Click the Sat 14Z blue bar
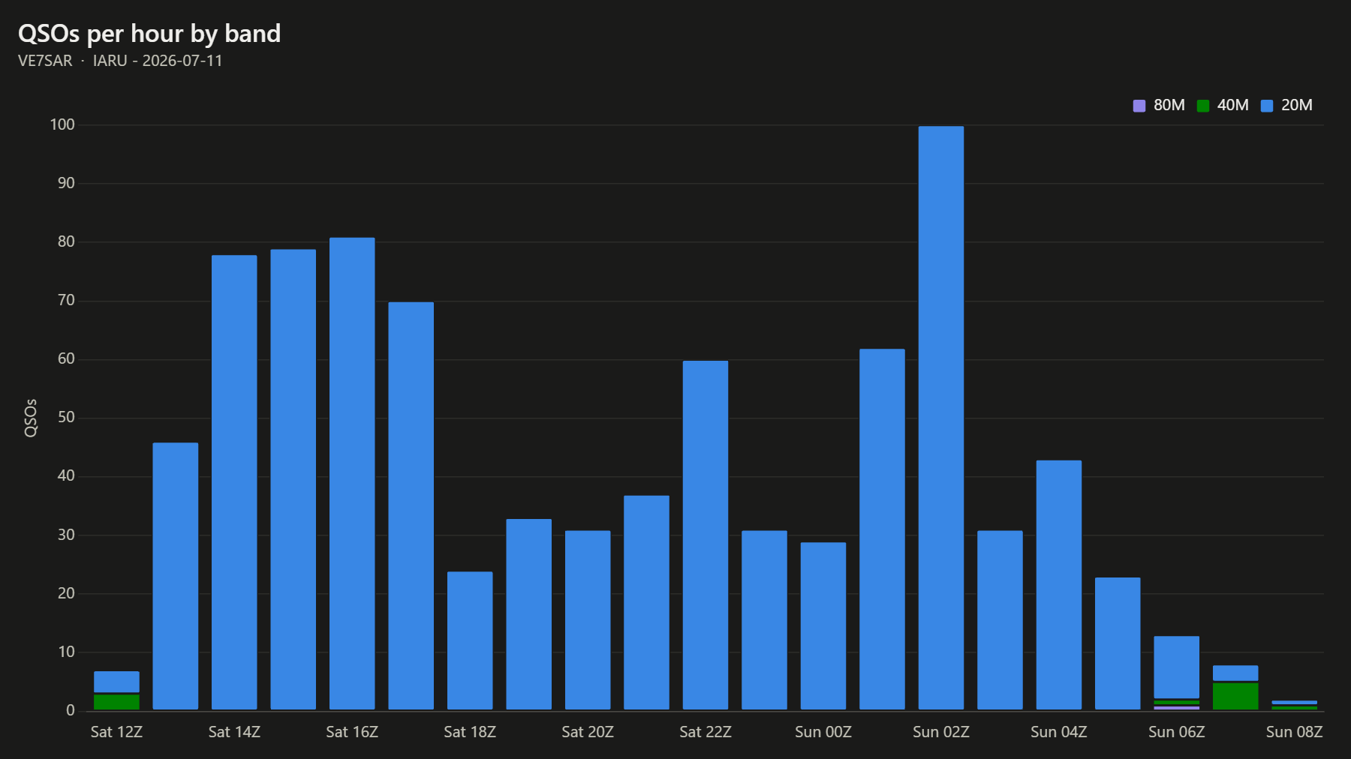Image resolution: width=1351 pixels, height=759 pixels. click(234, 482)
